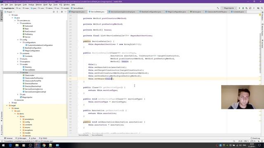Click the Build project hammer icon
The width and height of the screenshot is (264, 148).
(218, 8)
